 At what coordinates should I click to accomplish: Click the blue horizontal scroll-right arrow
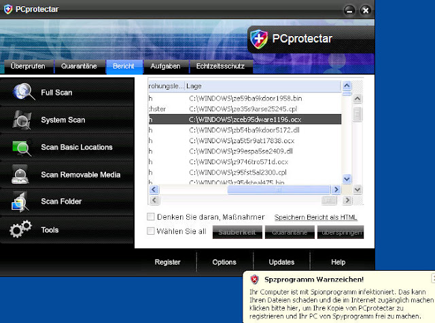[x=336, y=190]
